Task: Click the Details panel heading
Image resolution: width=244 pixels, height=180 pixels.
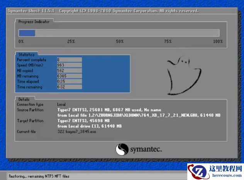Action: coord(24,99)
